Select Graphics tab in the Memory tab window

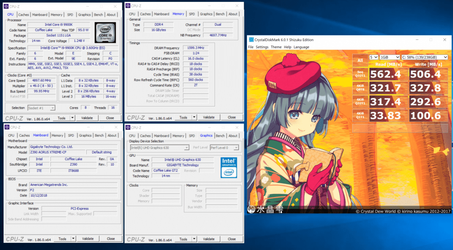[x=206, y=14]
